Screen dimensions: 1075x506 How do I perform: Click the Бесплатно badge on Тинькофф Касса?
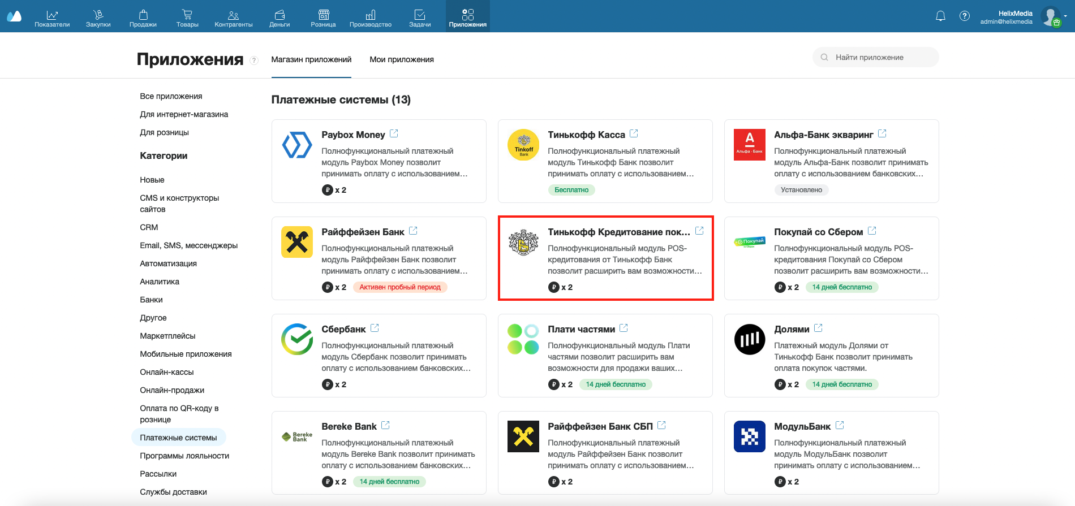[x=571, y=190]
